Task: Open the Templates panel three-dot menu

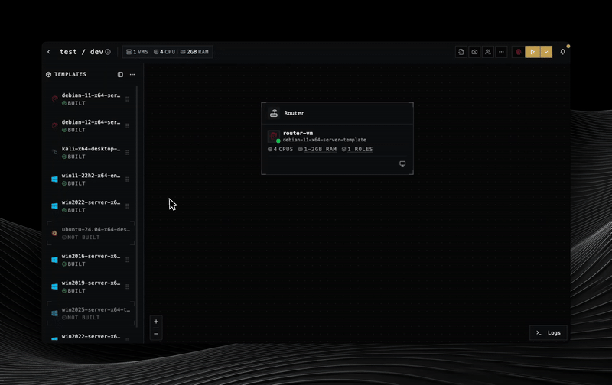Action: pyautogui.click(x=132, y=75)
